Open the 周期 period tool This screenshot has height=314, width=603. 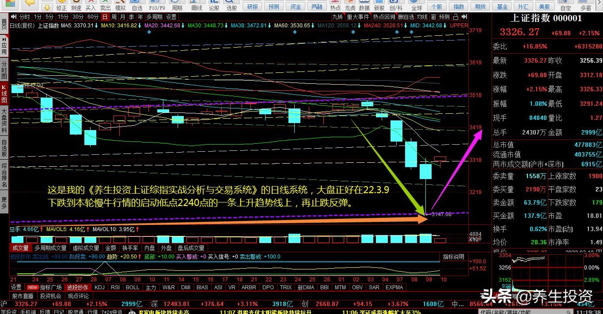pos(177,5)
